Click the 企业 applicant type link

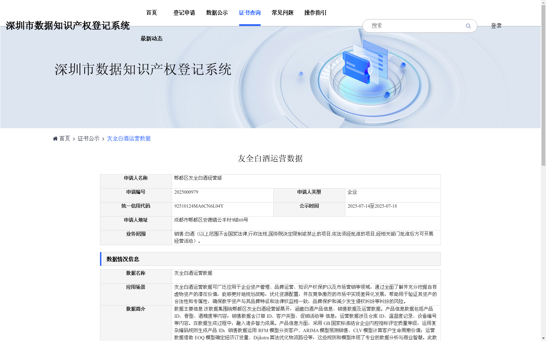pos(352,192)
